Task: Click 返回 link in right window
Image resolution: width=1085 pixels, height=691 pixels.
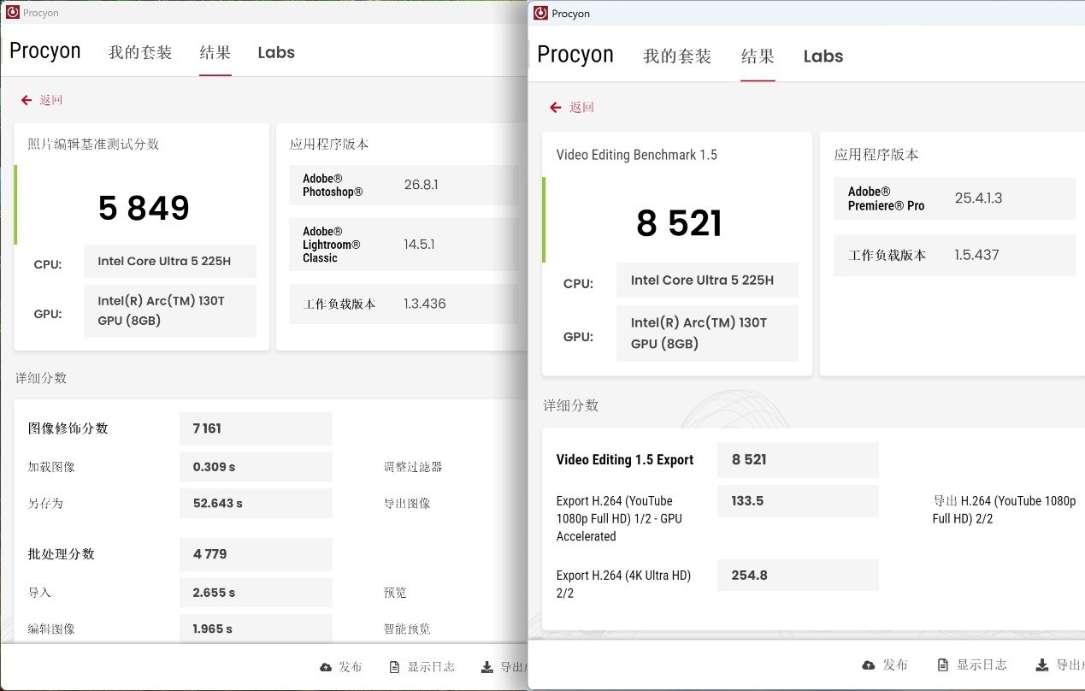Action: (x=581, y=108)
